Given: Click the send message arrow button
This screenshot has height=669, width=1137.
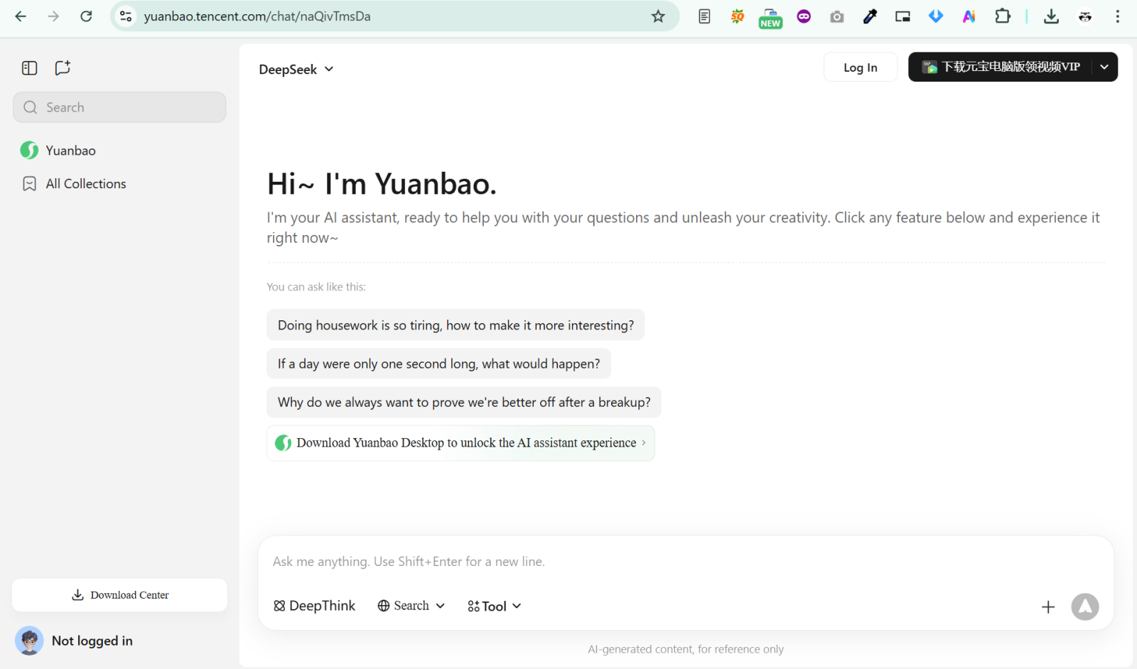Looking at the screenshot, I should (1084, 607).
